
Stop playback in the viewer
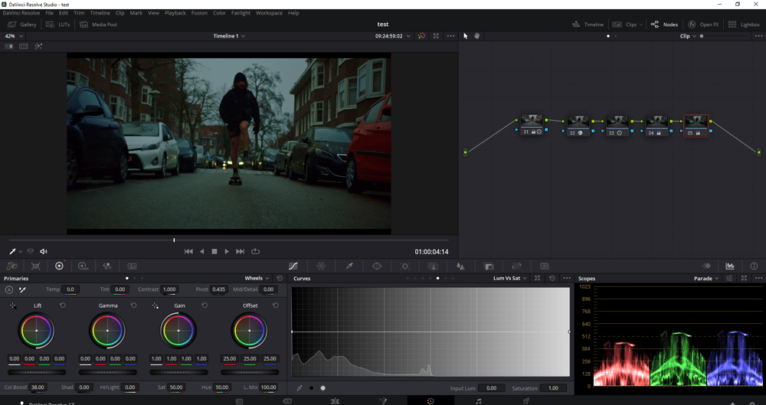point(214,252)
